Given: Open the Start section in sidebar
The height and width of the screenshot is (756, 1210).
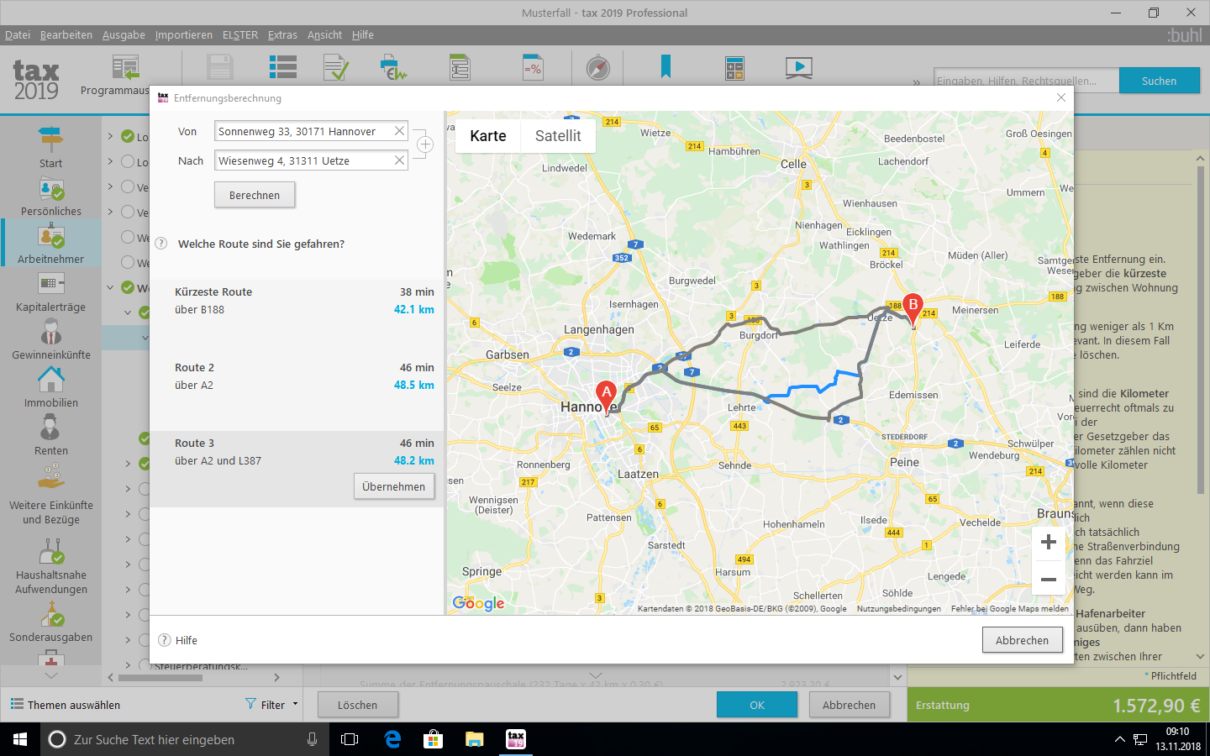Looking at the screenshot, I should click(50, 147).
